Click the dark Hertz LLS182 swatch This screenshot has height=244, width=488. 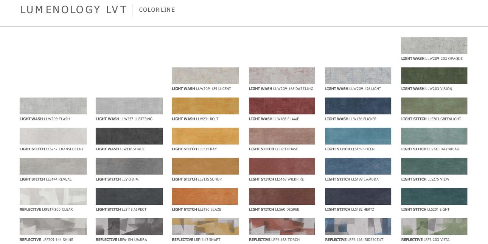coord(358,196)
